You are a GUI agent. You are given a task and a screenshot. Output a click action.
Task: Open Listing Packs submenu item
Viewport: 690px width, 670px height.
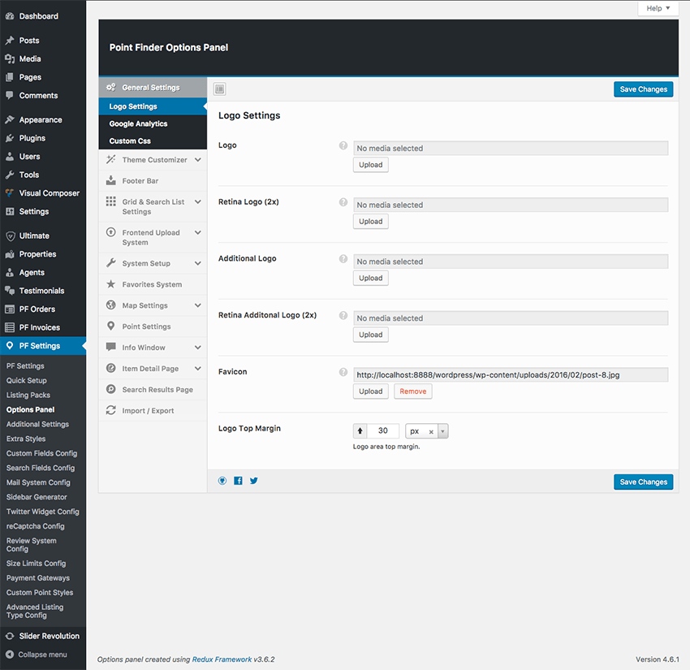28,396
